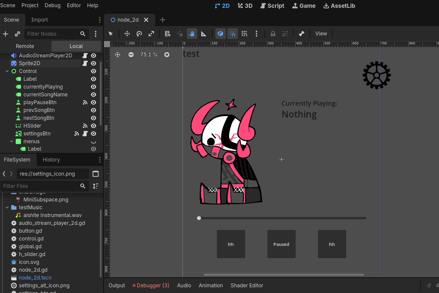Open the Debug menu
Screen dimensions: 439x293
pos(53,5)
